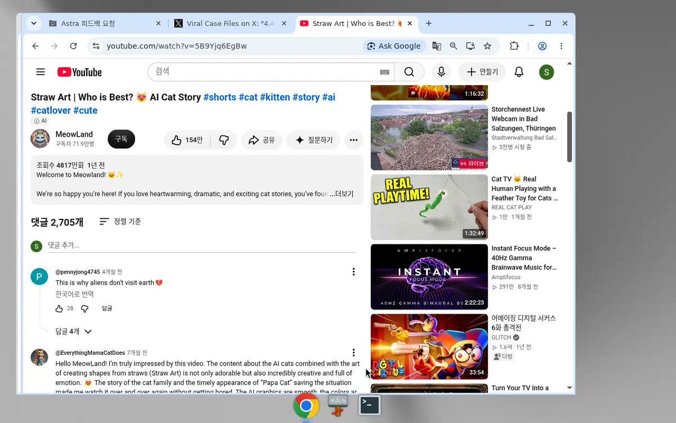Start voice search with microphone icon
676x423 pixels.
tap(441, 72)
